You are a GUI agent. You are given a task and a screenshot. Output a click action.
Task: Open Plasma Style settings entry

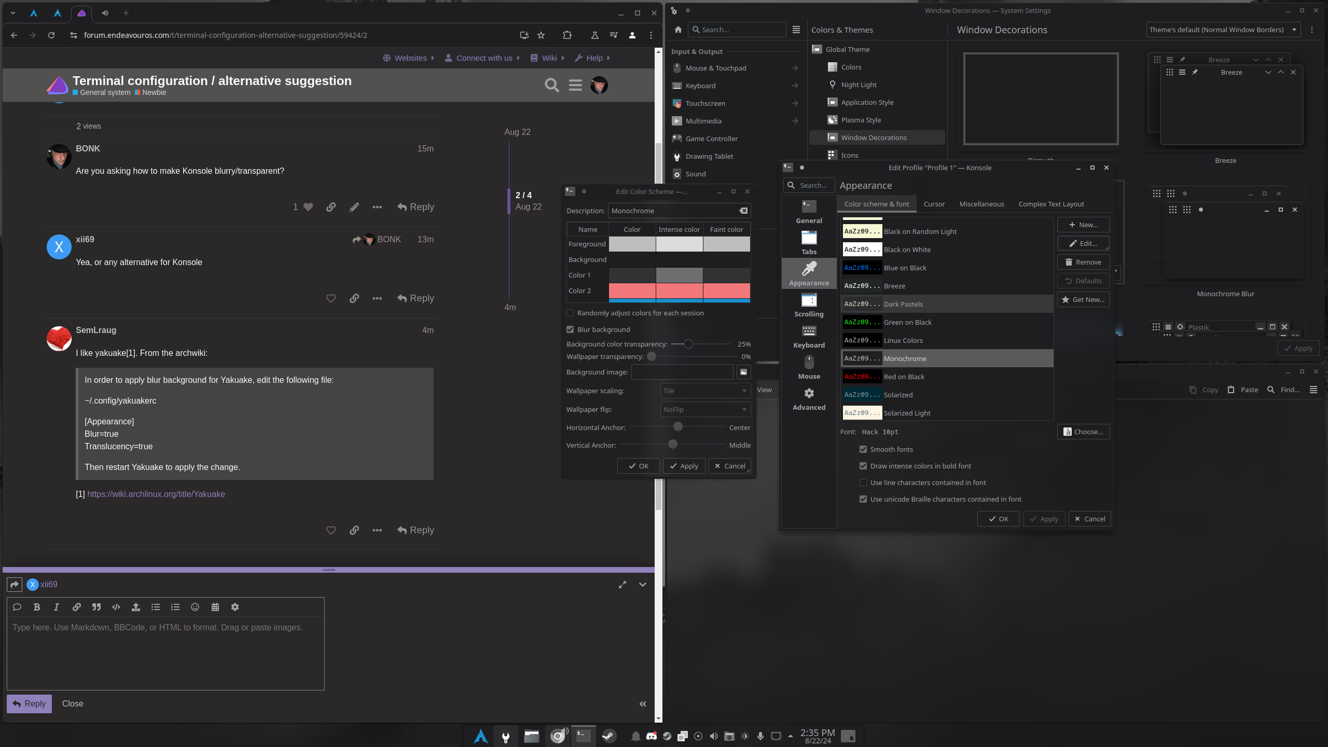tap(861, 120)
